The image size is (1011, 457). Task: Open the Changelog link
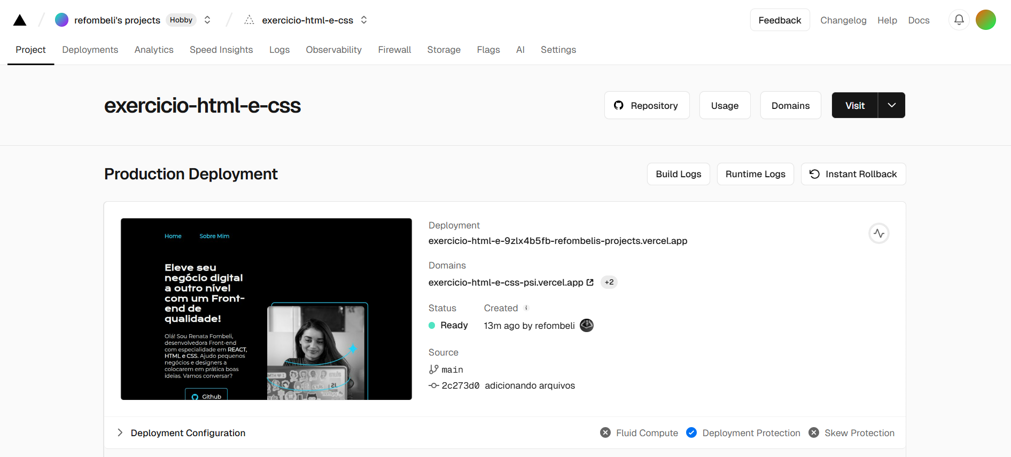tap(843, 20)
